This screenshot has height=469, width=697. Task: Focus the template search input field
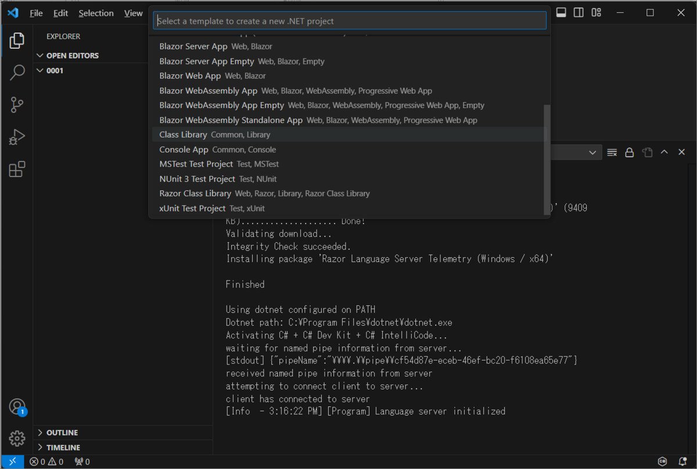(x=350, y=21)
